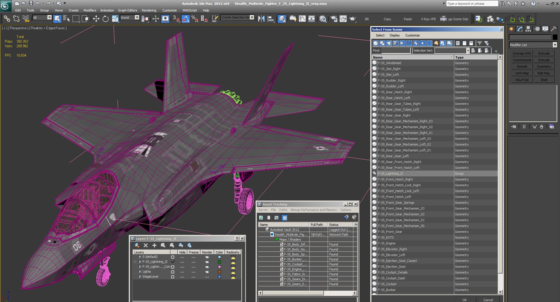Screen dimensions: 560x302
Task: Expand small arrow options beside Selection Set icons
Action: (x=496, y=51)
